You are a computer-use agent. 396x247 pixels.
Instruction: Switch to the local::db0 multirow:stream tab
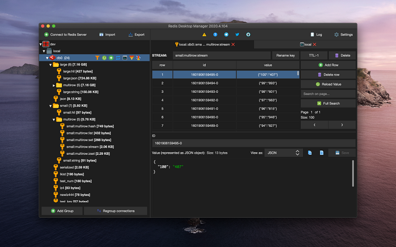[x=202, y=44]
